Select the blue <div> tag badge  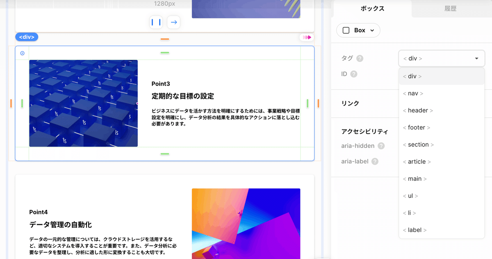(x=27, y=37)
